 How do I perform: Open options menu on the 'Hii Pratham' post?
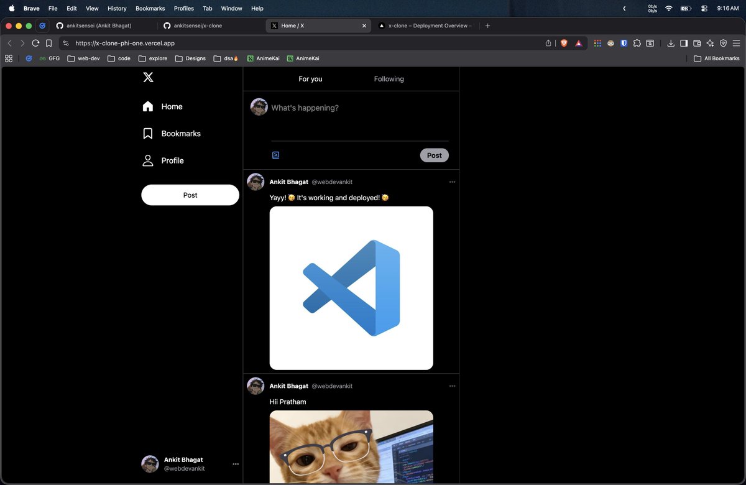click(452, 386)
